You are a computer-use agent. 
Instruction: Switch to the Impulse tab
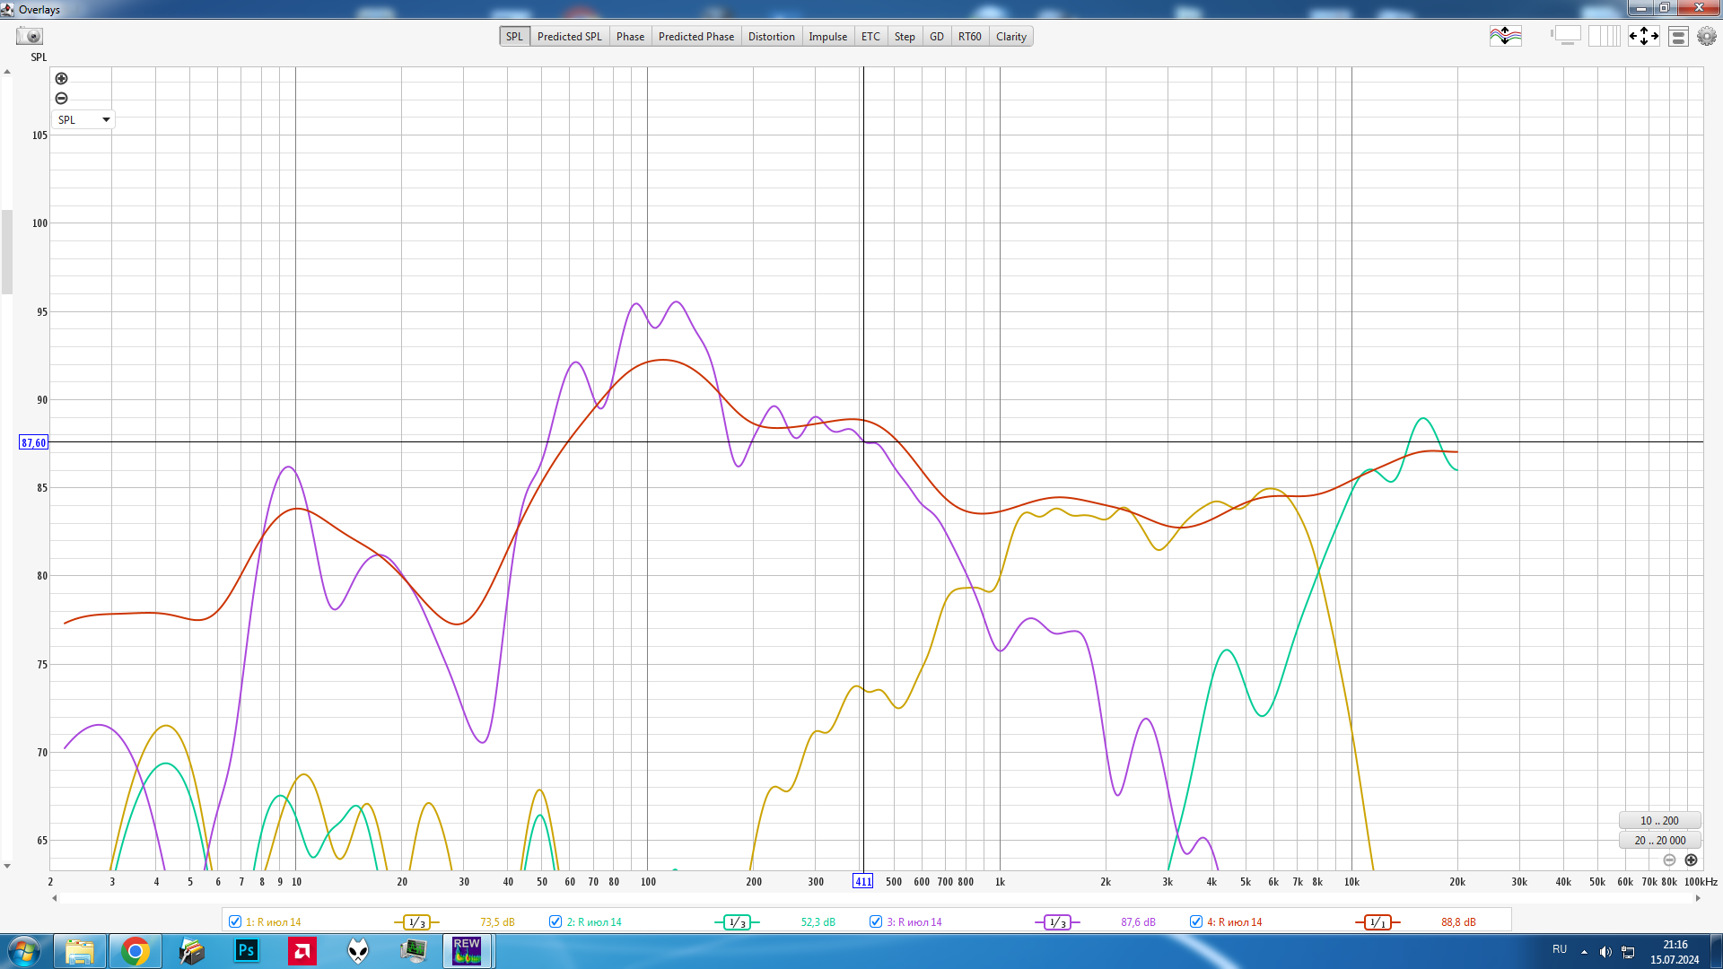click(x=827, y=37)
